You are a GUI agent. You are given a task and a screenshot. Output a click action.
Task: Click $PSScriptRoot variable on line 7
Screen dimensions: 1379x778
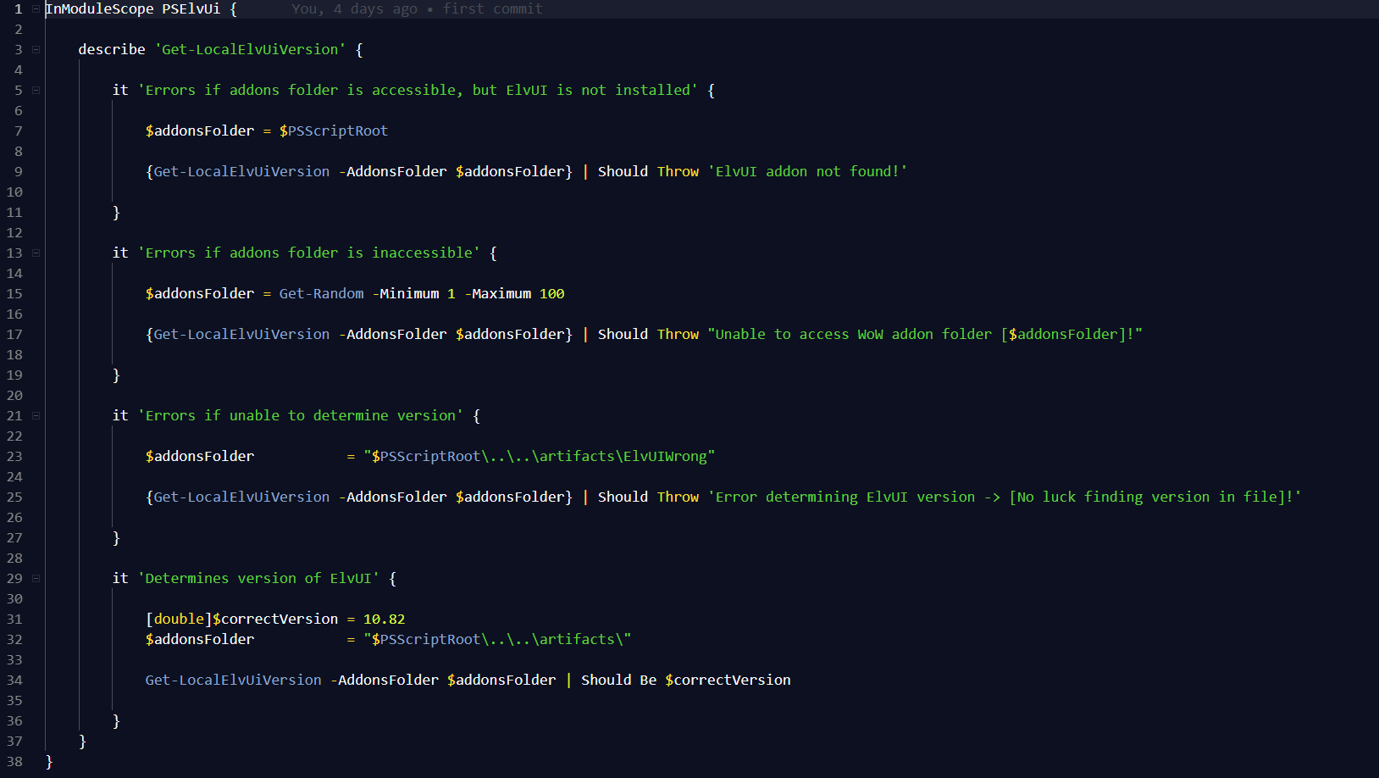pyautogui.click(x=334, y=131)
